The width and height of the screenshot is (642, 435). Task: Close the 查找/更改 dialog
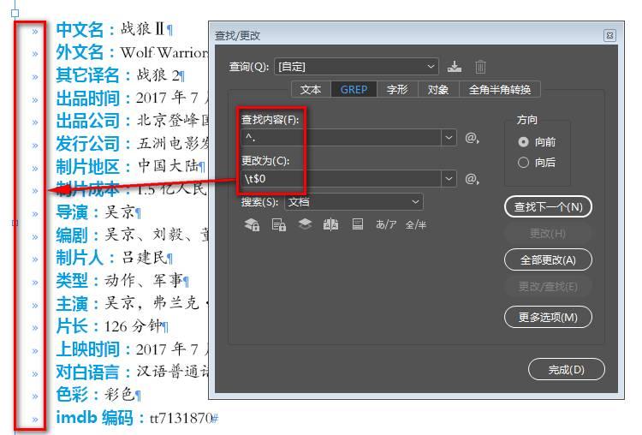click(609, 36)
